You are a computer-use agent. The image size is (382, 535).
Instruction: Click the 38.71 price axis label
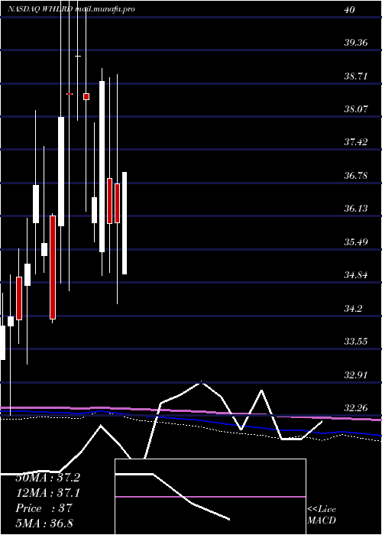(x=356, y=76)
